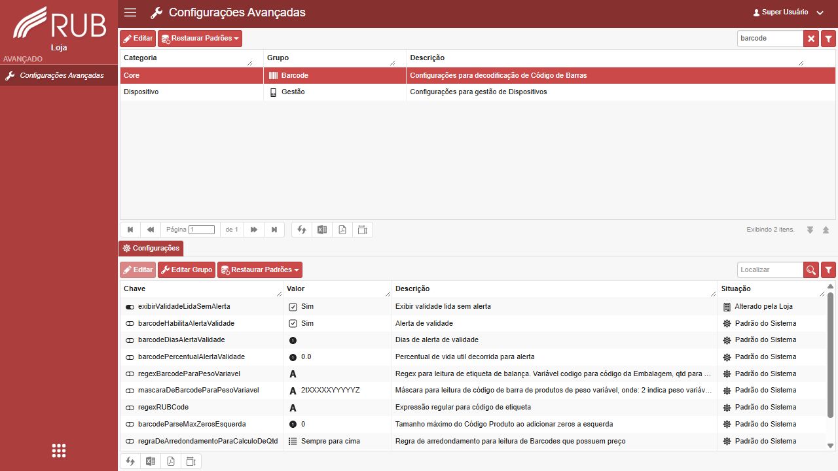Open the filter next to the Localizar field
Screen dimensions: 838x471
pyautogui.click(x=828, y=270)
